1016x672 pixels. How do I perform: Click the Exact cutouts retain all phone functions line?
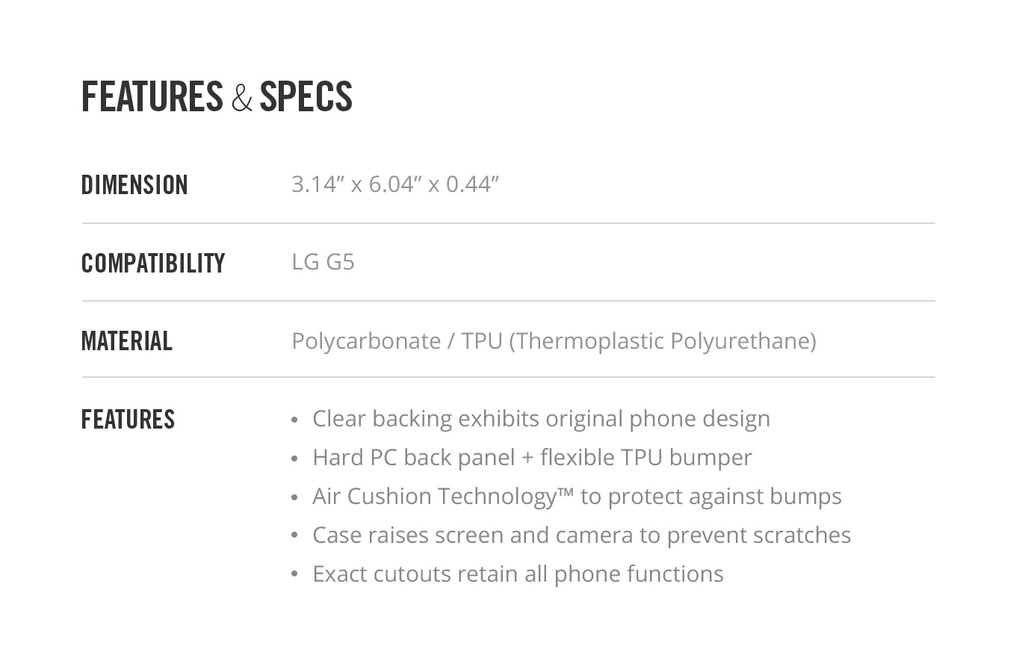coord(518,573)
